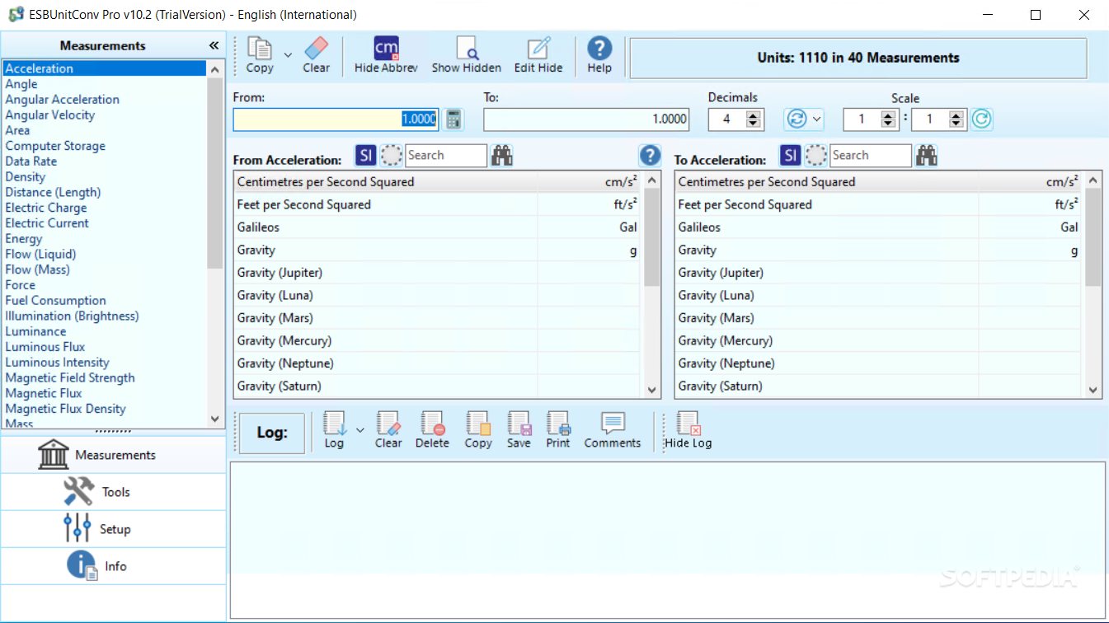Screen dimensions: 1109x623
Task: Open the Setup navigation tab
Action: pos(113,529)
